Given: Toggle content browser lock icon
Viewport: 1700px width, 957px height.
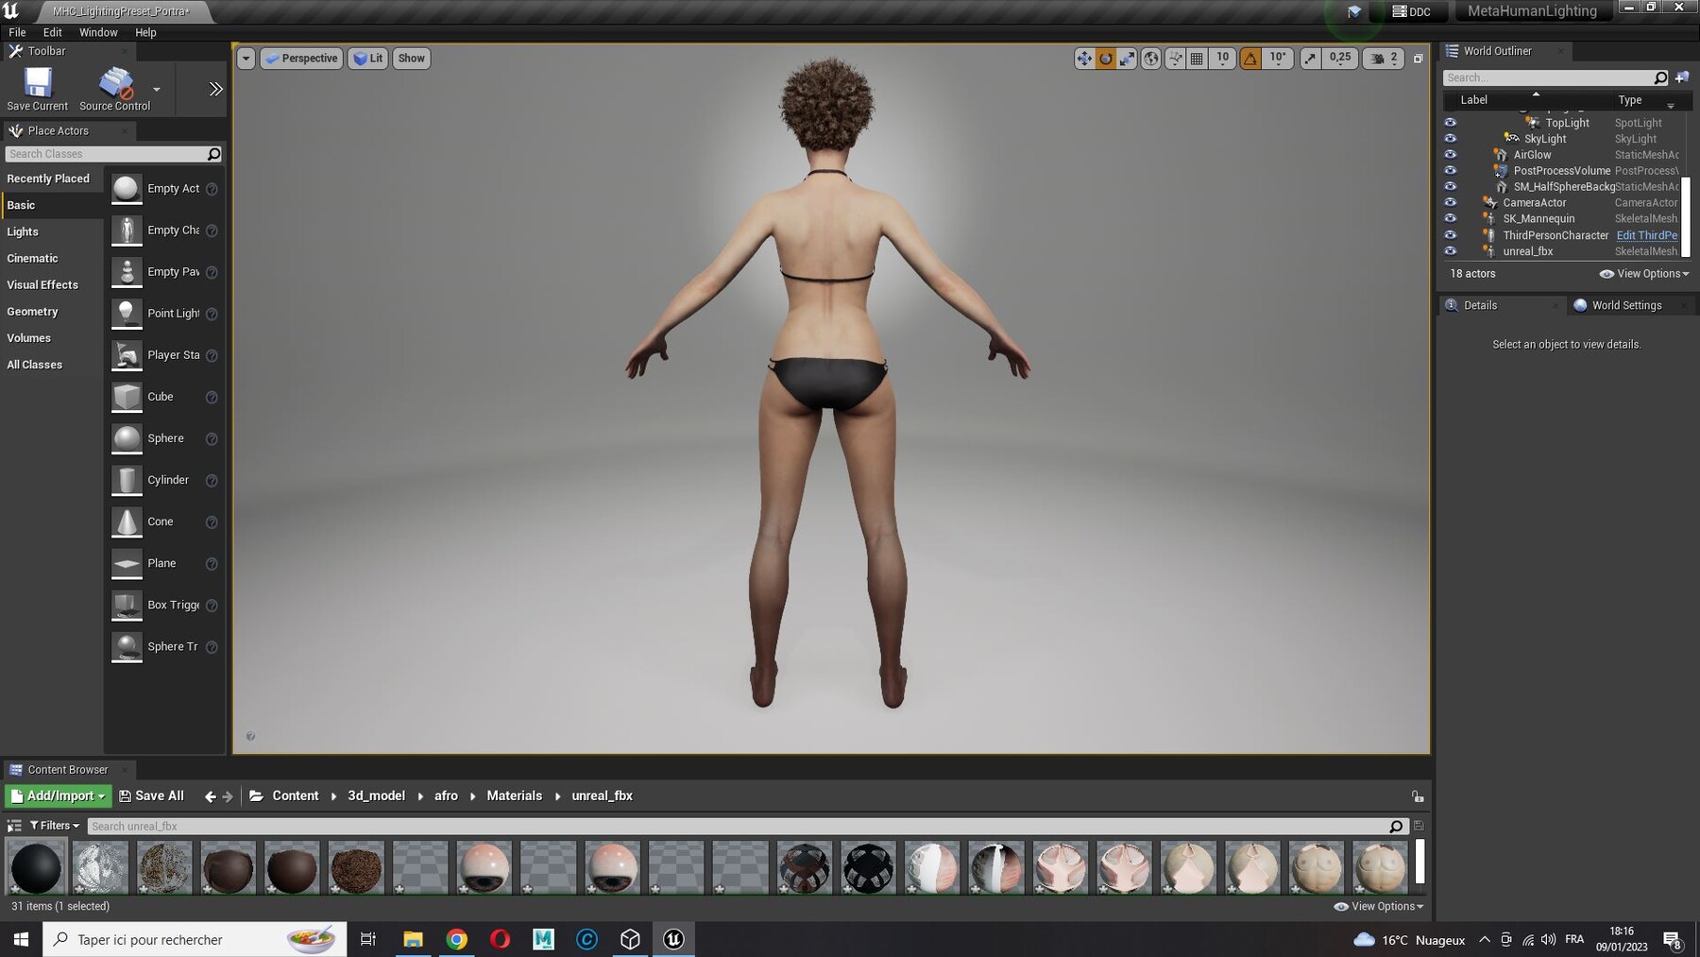Looking at the screenshot, I should [x=1418, y=796].
